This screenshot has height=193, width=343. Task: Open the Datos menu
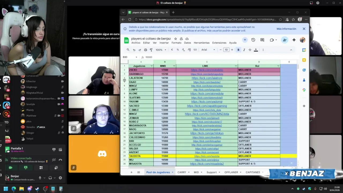(x=188, y=43)
